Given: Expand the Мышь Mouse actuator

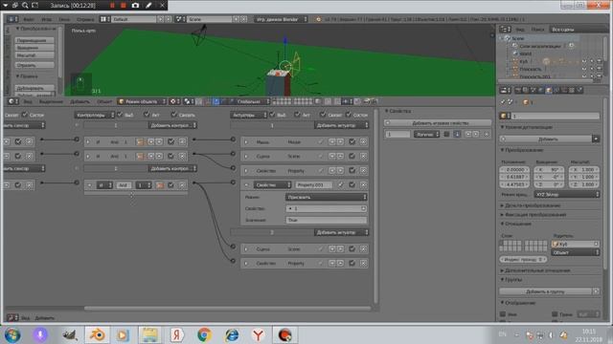Looking at the screenshot, I should (246, 142).
